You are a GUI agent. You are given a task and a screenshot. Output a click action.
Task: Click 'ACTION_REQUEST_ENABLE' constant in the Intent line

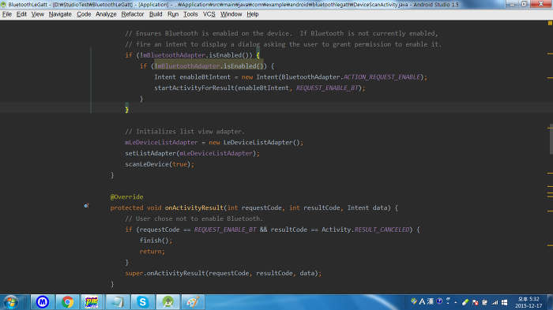(x=382, y=77)
